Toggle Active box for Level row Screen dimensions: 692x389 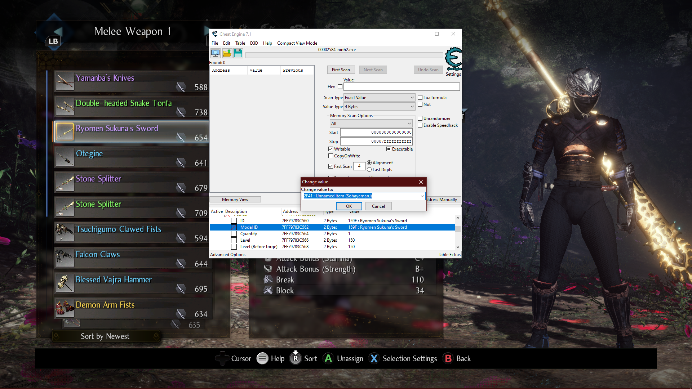(x=234, y=240)
